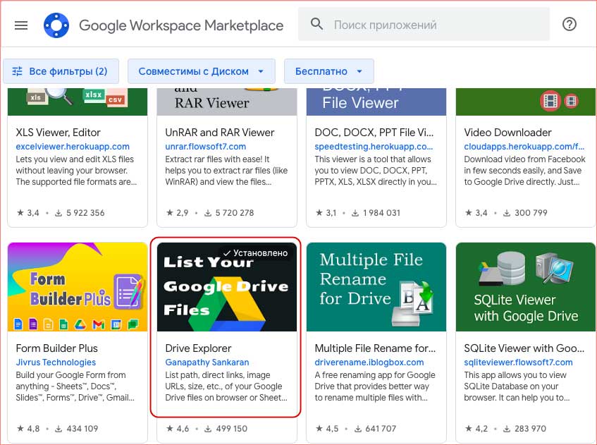Open the hamburger main menu
The height and width of the screenshot is (445, 597).
(x=21, y=25)
